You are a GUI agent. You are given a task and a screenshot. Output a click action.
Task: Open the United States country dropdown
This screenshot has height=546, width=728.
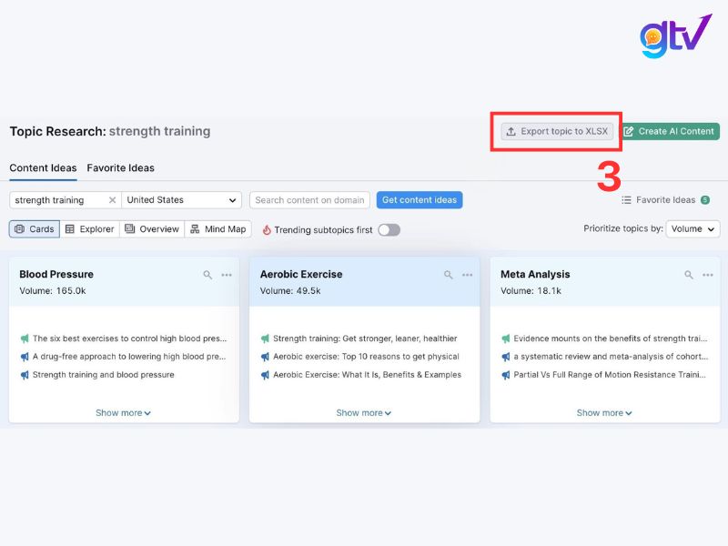coord(181,200)
